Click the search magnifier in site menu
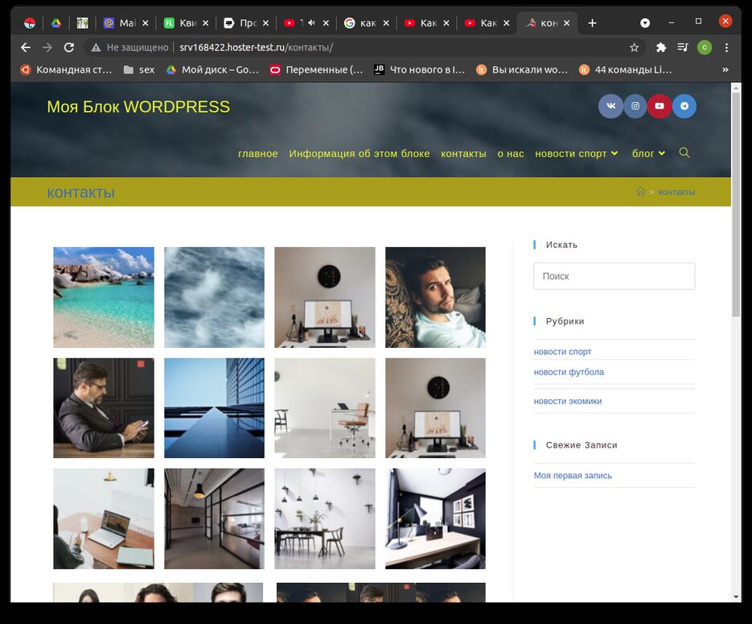The height and width of the screenshot is (624, 752). click(684, 153)
